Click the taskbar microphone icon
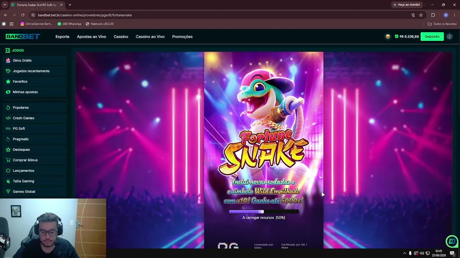The width and height of the screenshot is (460, 258). click(x=410, y=253)
